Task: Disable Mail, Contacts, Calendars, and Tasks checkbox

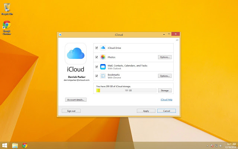Action: [x=97, y=67]
